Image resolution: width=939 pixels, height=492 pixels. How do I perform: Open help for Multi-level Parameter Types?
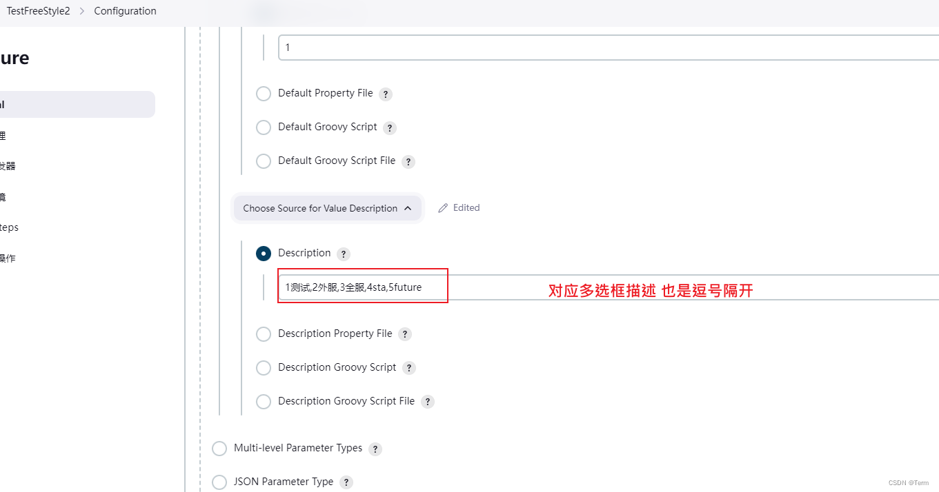pyautogui.click(x=375, y=449)
